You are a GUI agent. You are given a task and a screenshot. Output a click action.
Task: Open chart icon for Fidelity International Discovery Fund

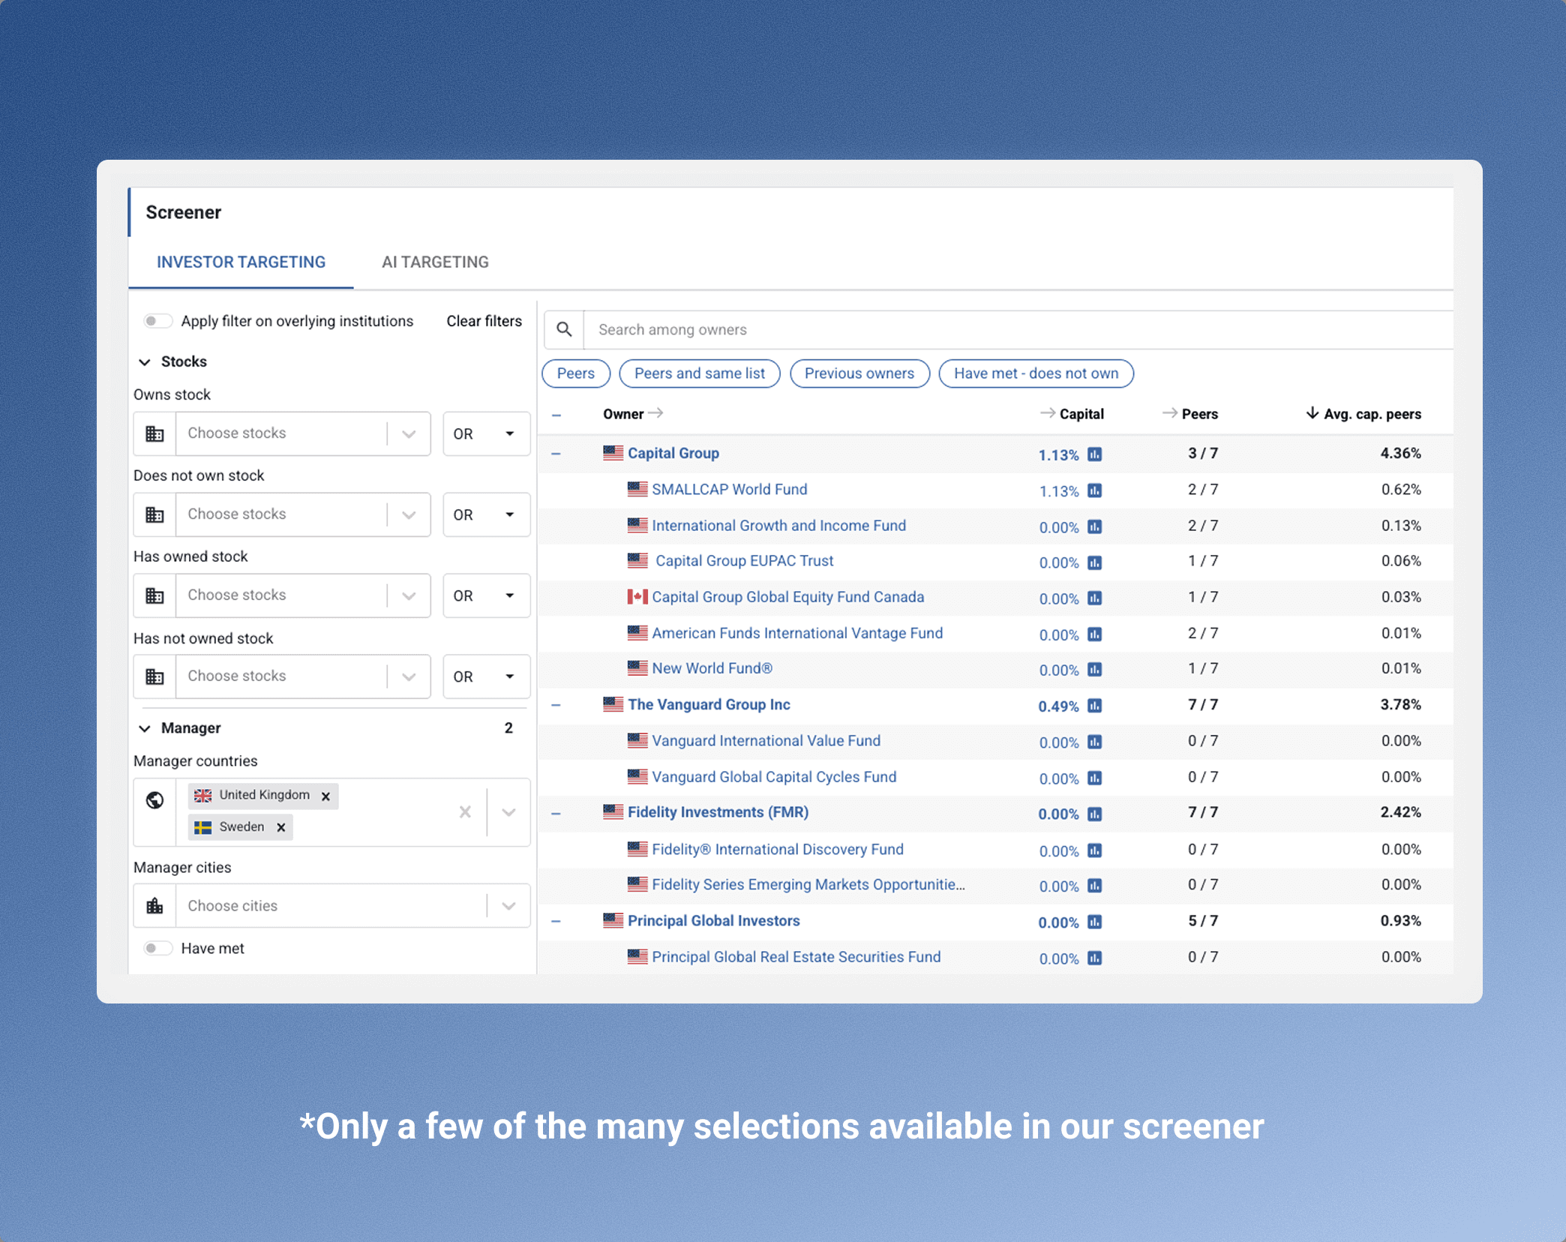[x=1095, y=850]
